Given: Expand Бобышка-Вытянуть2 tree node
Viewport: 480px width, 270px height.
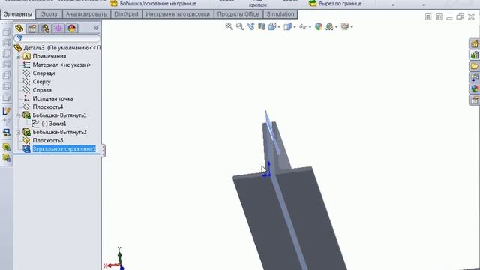Looking at the screenshot, I should click(x=18, y=133).
